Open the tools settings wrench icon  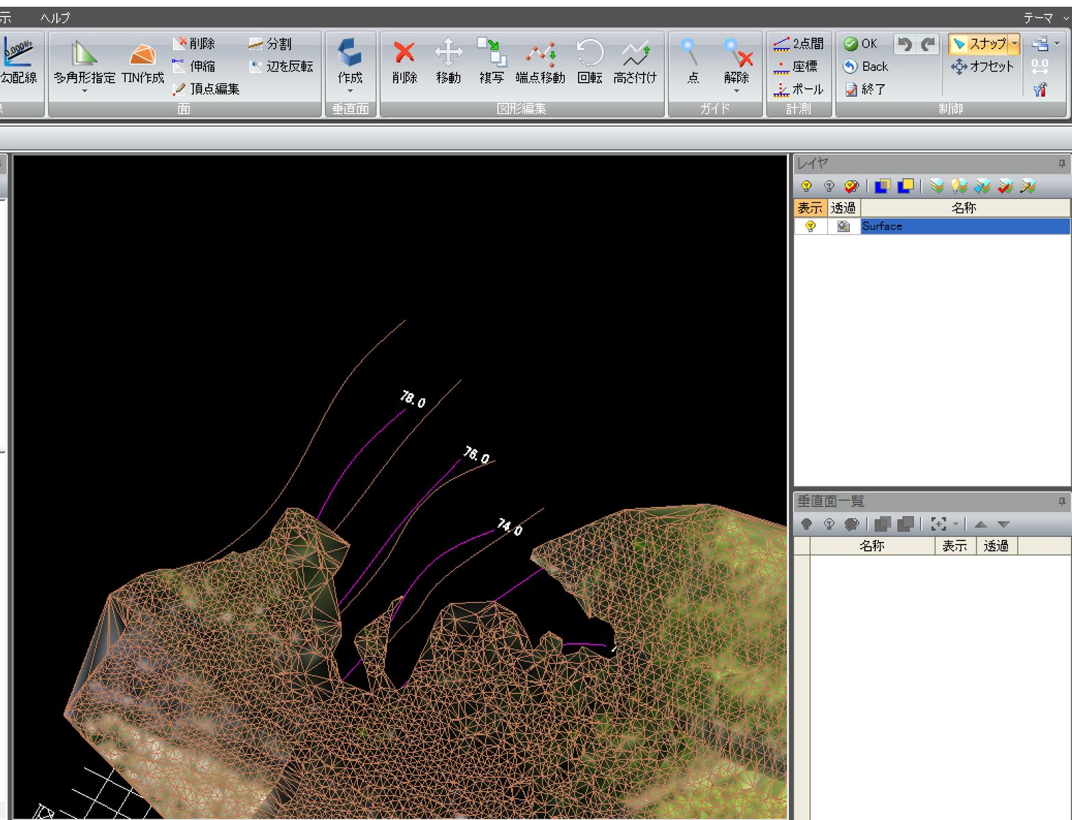click(x=1040, y=90)
